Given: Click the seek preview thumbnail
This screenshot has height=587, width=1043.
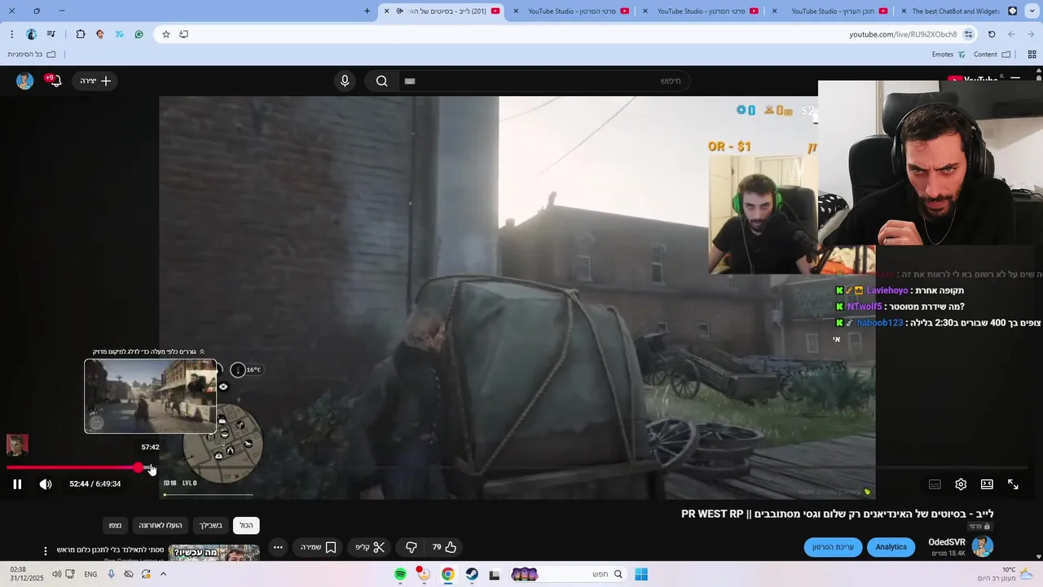Looking at the screenshot, I should coord(151,396).
